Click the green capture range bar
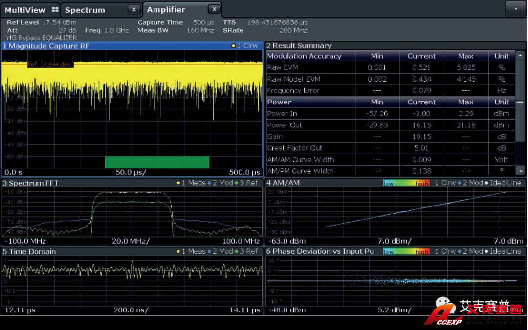 pos(157,162)
